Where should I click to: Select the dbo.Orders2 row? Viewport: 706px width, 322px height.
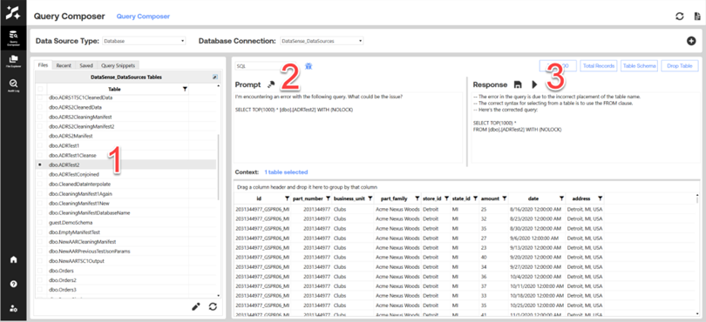(x=126, y=280)
